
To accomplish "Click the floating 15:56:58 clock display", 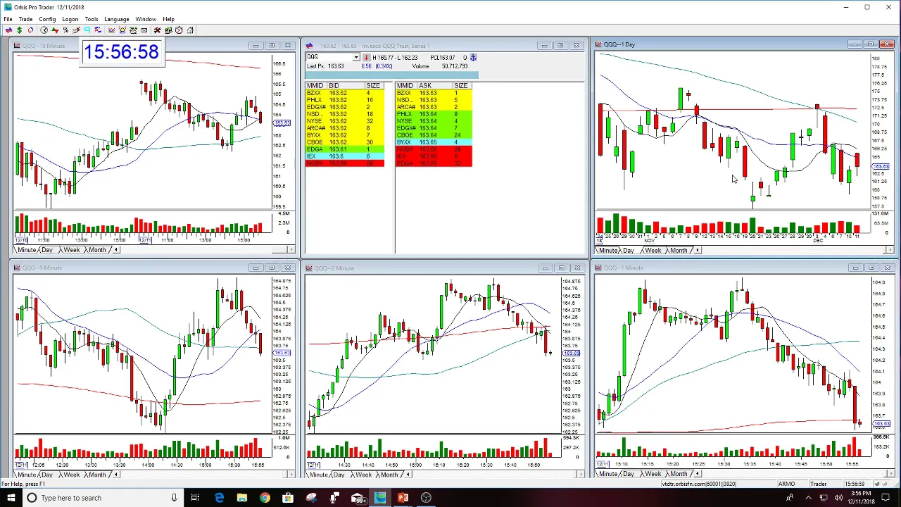I will click(121, 52).
